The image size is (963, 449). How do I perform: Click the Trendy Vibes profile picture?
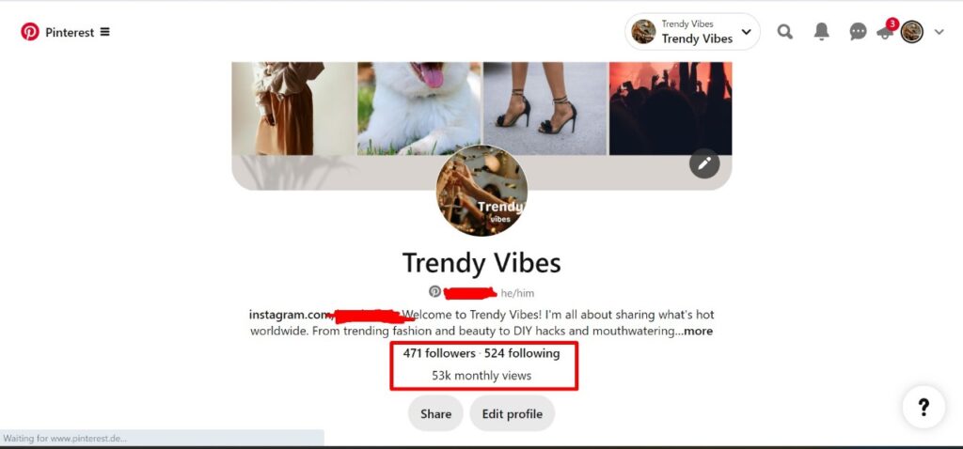pos(481,191)
